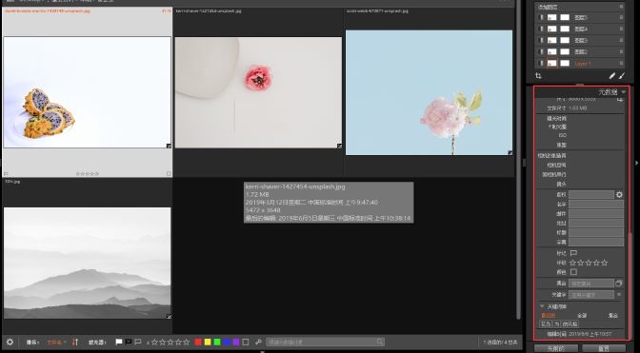The image size is (640, 353).
Task: Click the gear icon beside the metadata field
Action: point(619,195)
